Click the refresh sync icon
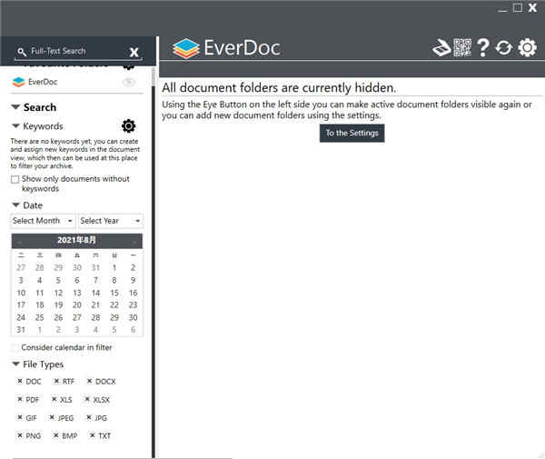Screen dimensions: 545x459 504,48
